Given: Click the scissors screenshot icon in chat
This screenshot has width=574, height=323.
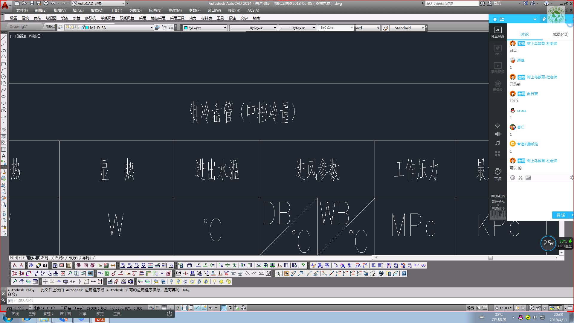Looking at the screenshot, I should [520, 178].
